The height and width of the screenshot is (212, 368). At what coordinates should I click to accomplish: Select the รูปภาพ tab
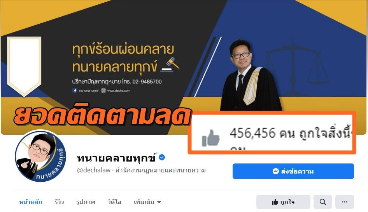pyautogui.click(x=86, y=202)
